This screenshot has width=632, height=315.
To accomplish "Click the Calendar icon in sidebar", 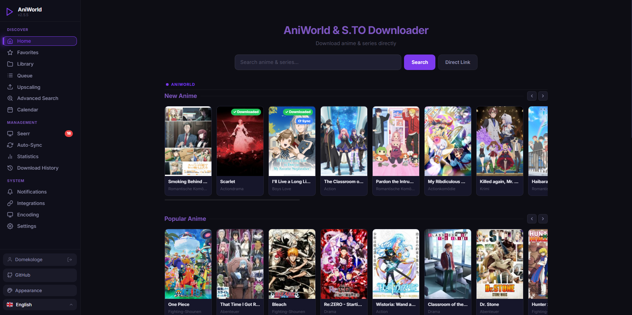I will tap(10, 110).
